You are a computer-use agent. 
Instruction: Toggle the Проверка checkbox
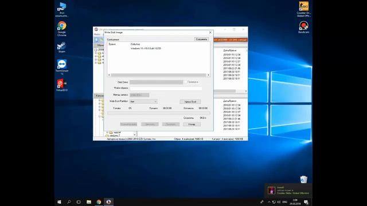click(186, 82)
